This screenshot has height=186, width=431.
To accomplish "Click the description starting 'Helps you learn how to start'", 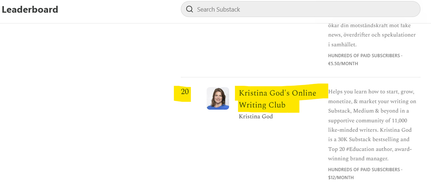I will pos(372,125).
